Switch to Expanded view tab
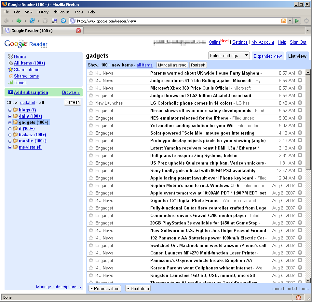The width and height of the screenshot is (312, 302). [x=268, y=56]
